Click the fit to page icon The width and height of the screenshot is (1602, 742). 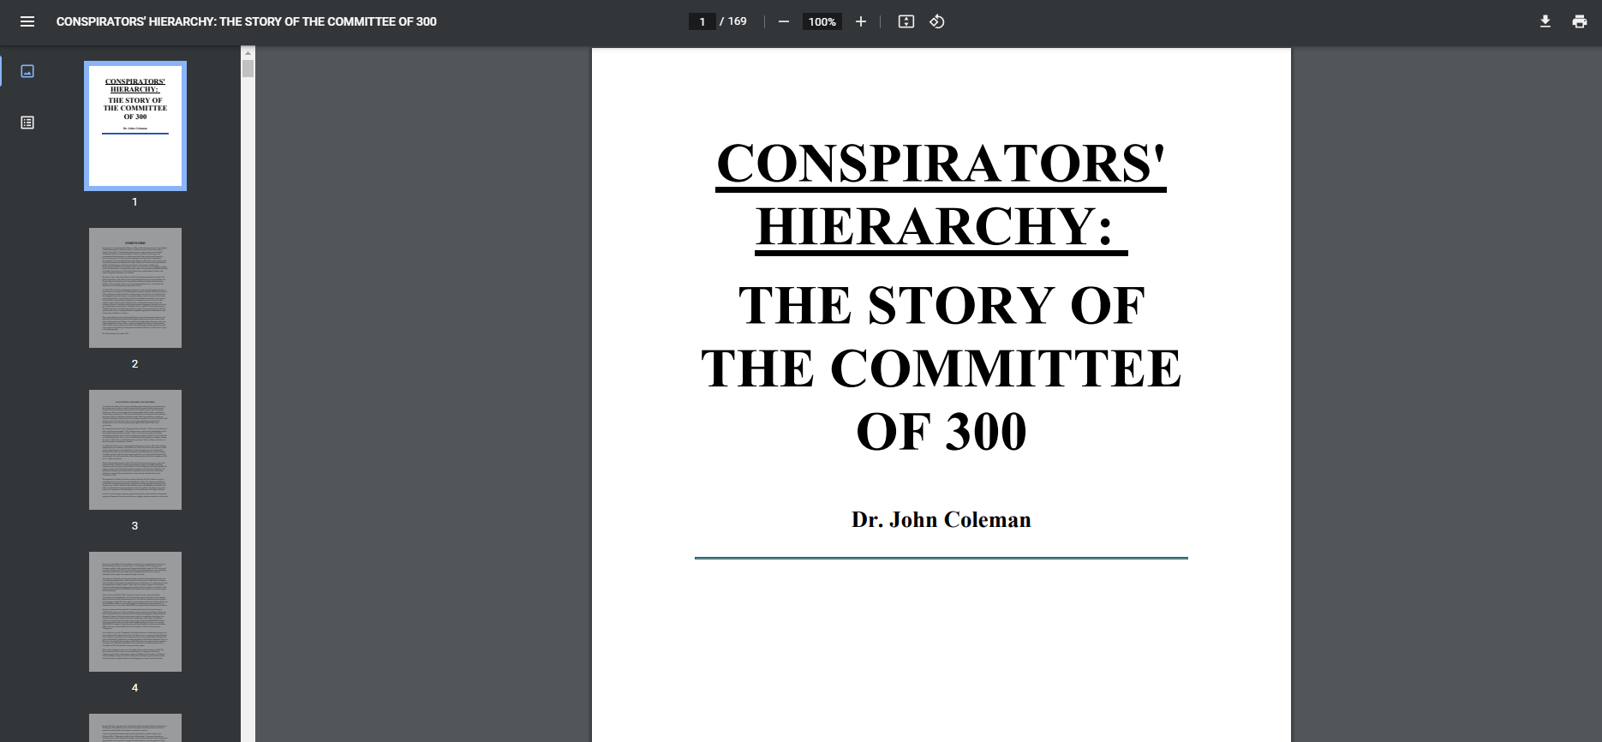(906, 21)
